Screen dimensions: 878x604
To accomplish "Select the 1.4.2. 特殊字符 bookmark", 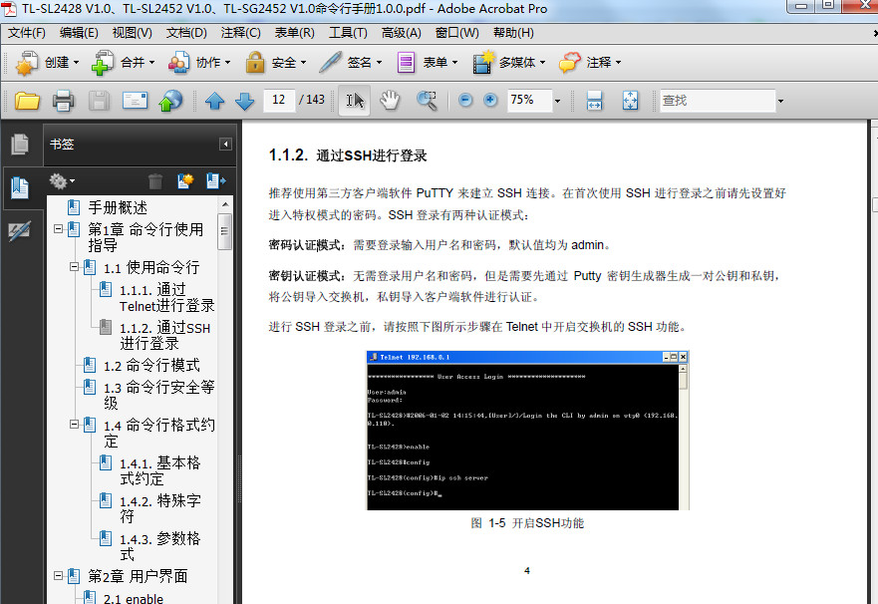I will (159, 508).
